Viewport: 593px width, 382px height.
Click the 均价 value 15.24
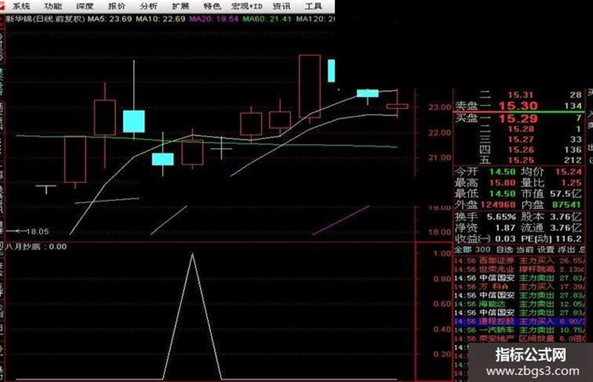568,172
